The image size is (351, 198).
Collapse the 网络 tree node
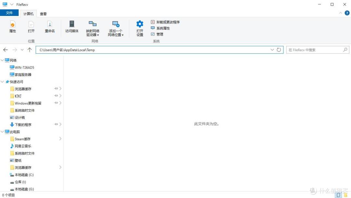[2, 60]
